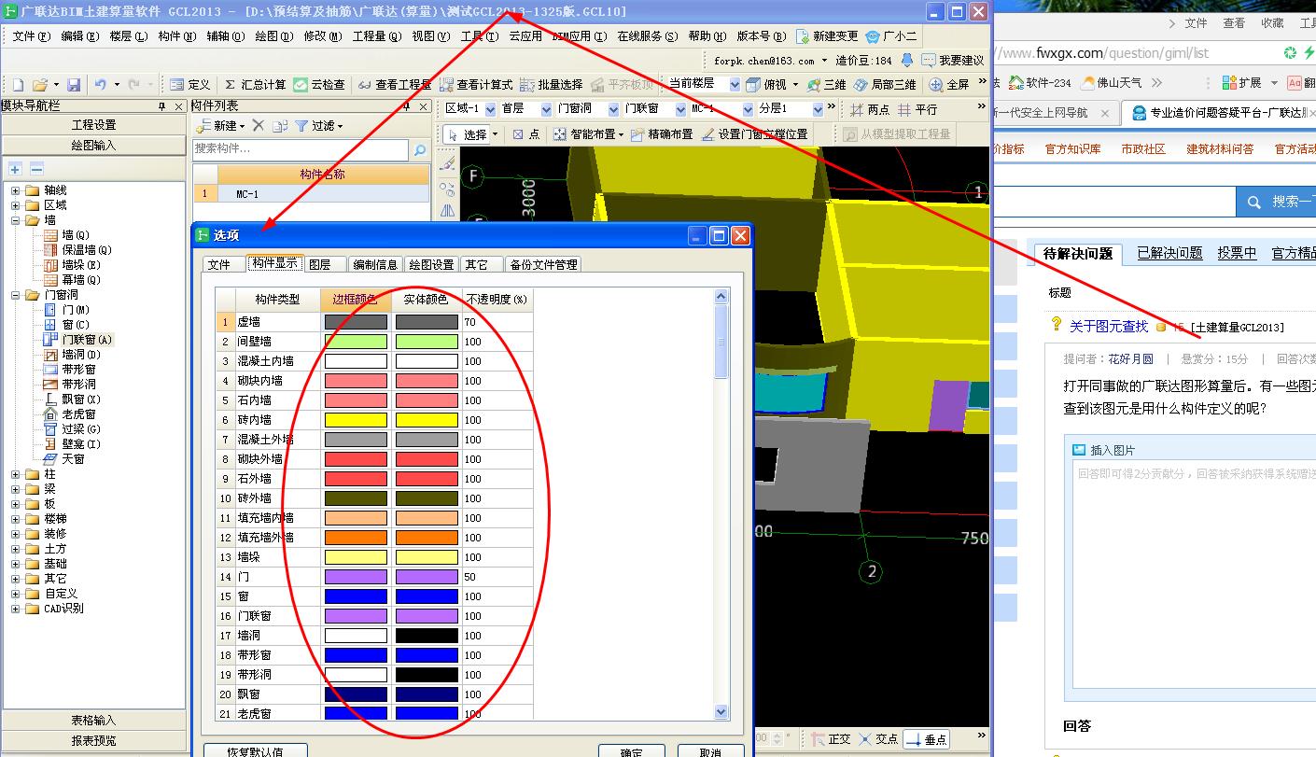This screenshot has width=1316, height=757.
Task: Open the 门联窗 component type dropdown
Action: tap(679, 109)
